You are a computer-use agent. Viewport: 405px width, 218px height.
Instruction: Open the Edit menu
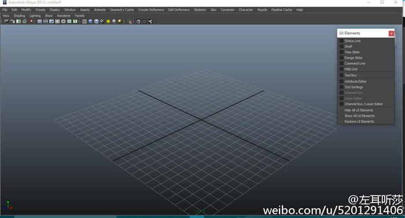[14, 10]
